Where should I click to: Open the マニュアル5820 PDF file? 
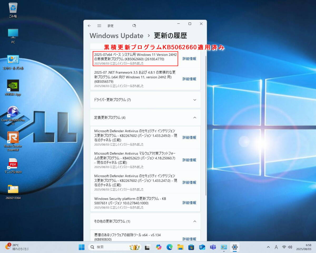(13, 166)
